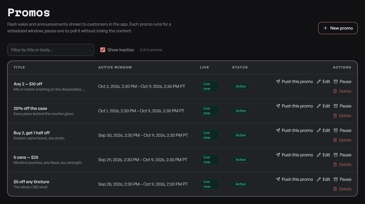Viewport: 365px width, 204px height.
Task: Click the trash icon for 5 cans — $25
Action: click(335, 165)
